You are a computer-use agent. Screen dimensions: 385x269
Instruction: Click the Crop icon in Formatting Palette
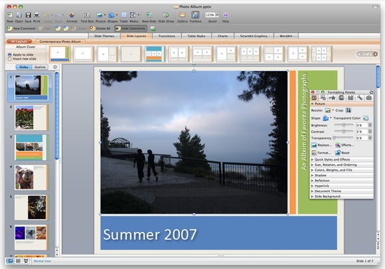[x=348, y=110]
